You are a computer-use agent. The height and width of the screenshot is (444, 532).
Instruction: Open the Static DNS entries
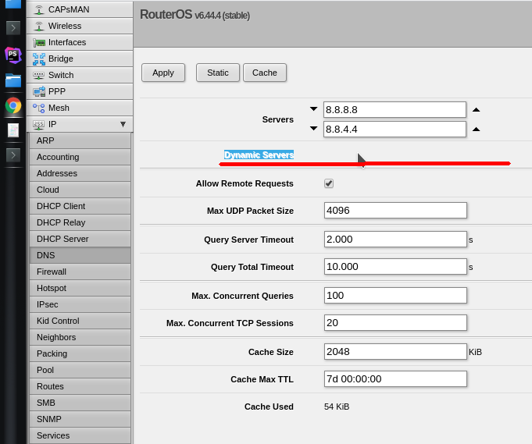218,73
